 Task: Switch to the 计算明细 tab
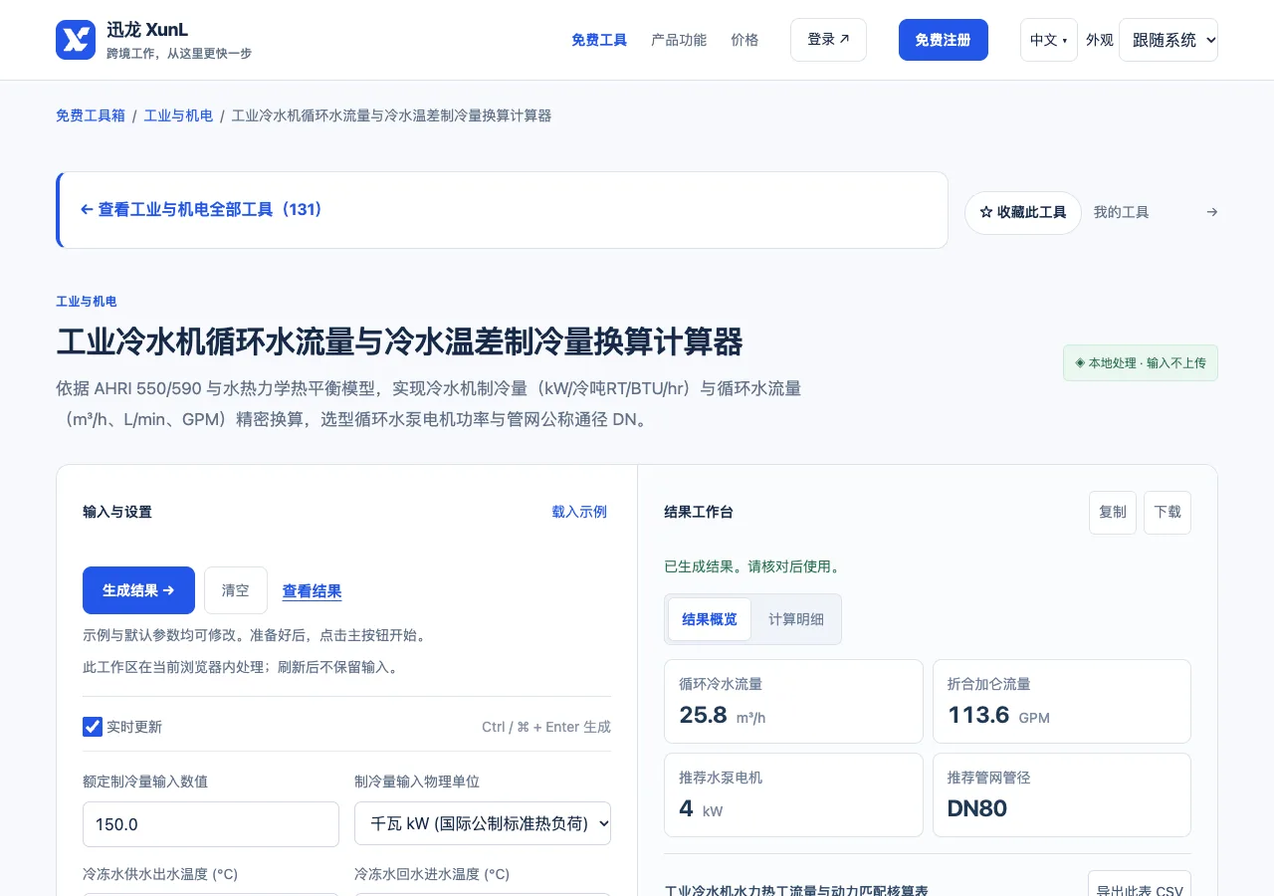point(796,619)
